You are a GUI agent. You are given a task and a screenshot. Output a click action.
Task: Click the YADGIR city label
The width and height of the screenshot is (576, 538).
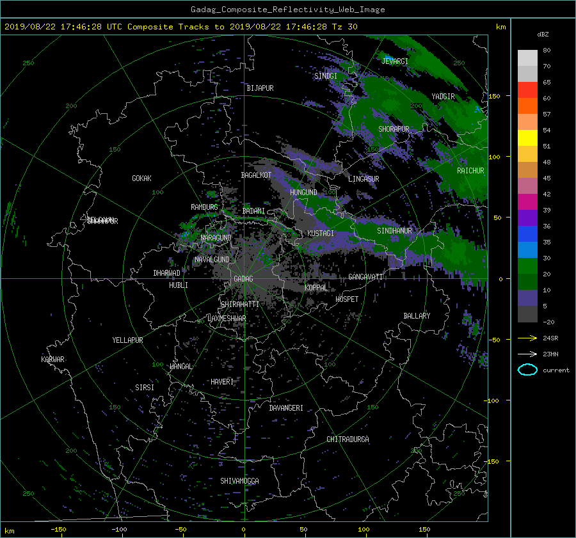click(x=443, y=97)
